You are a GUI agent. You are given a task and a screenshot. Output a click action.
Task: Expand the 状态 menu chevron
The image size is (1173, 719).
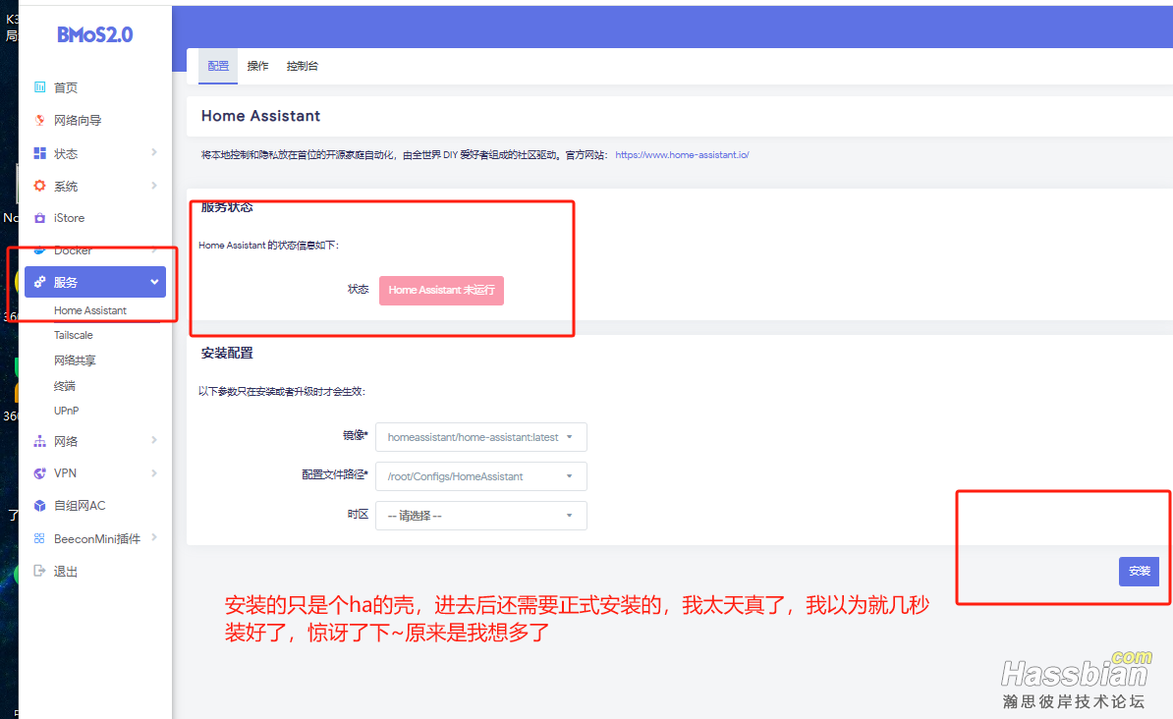(154, 152)
